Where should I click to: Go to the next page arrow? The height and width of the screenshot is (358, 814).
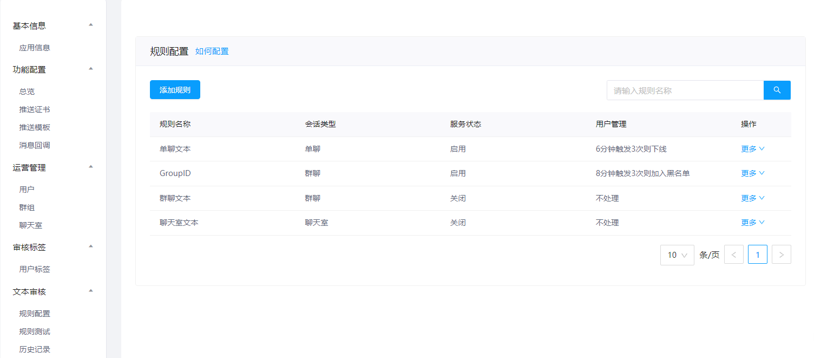[x=781, y=255]
